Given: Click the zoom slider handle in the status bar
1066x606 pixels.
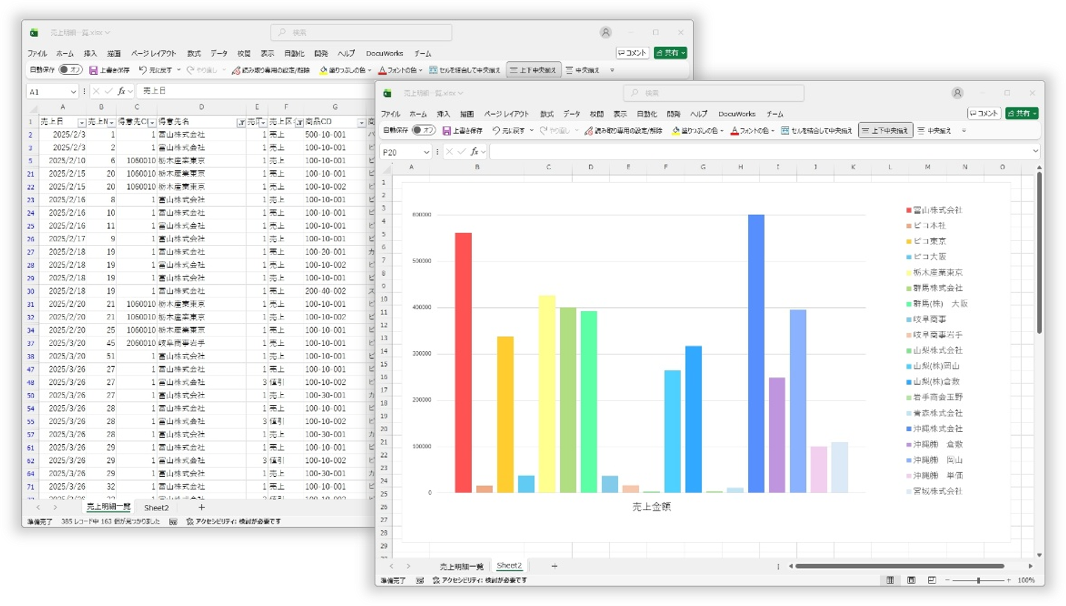Looking at the screenshot, I should 978,581.
